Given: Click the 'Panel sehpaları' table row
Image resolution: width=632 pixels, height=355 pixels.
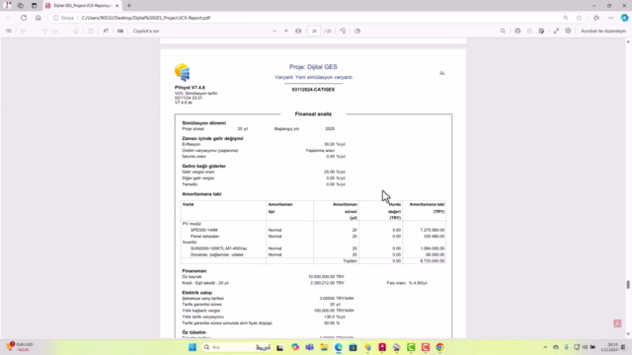Looking at the screenshot, I should coord(314,237).
